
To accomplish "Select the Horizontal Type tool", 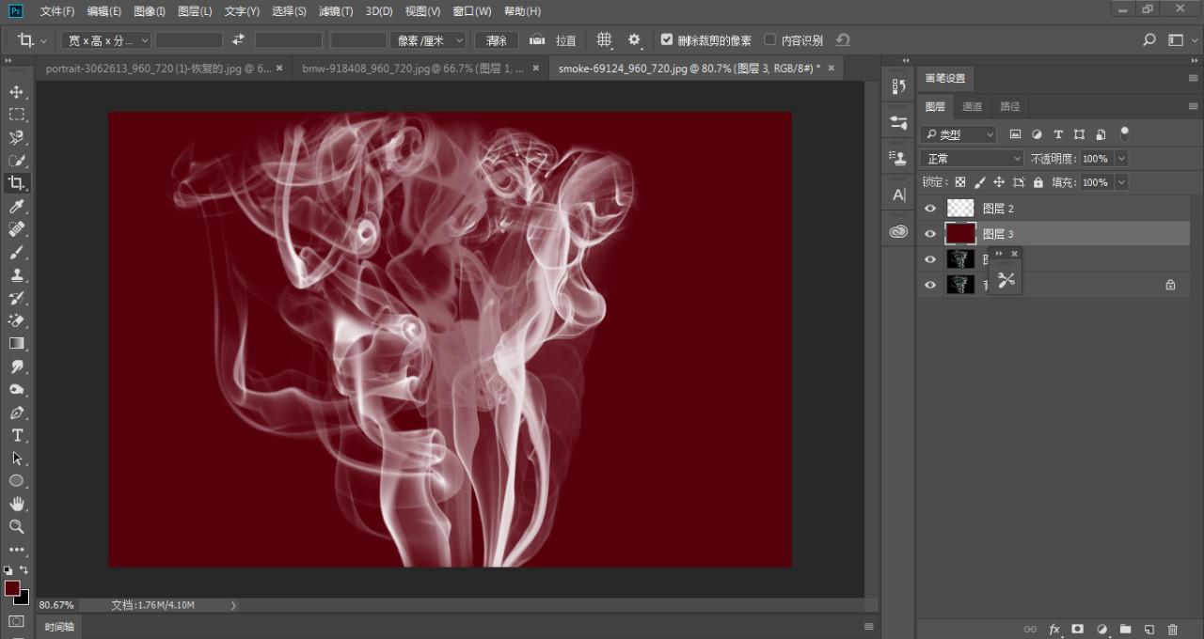I will 17,435.
